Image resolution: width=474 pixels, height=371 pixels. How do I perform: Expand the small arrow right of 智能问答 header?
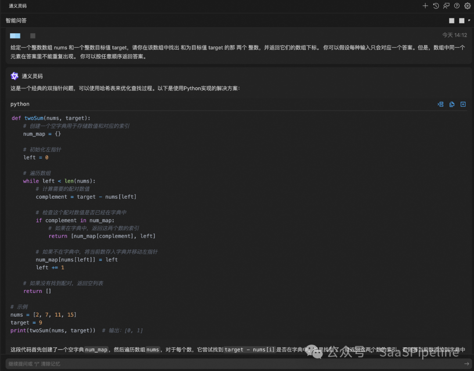point(469,20)
